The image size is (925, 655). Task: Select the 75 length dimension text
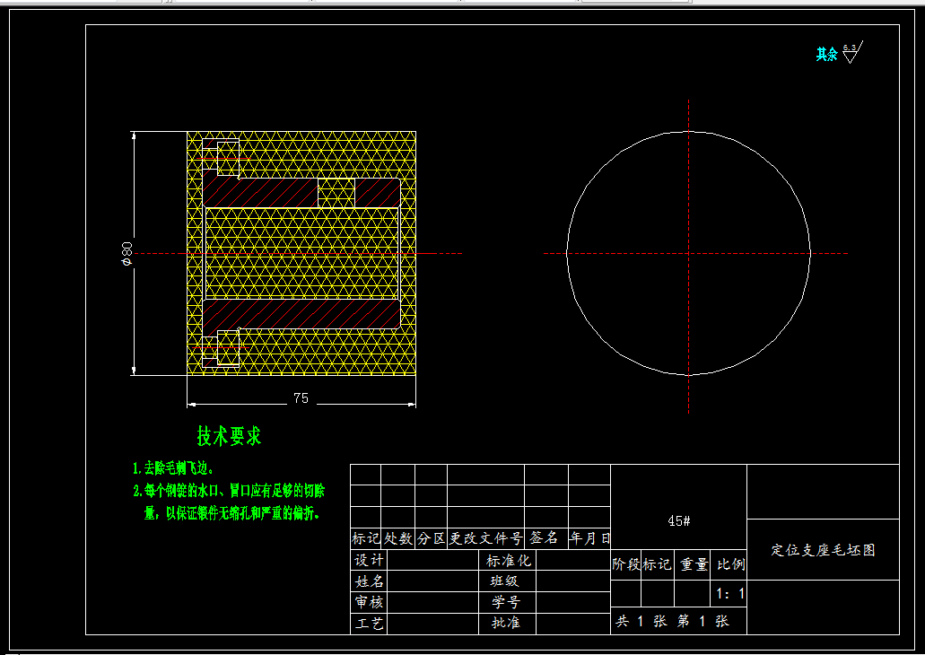[301, 398]
